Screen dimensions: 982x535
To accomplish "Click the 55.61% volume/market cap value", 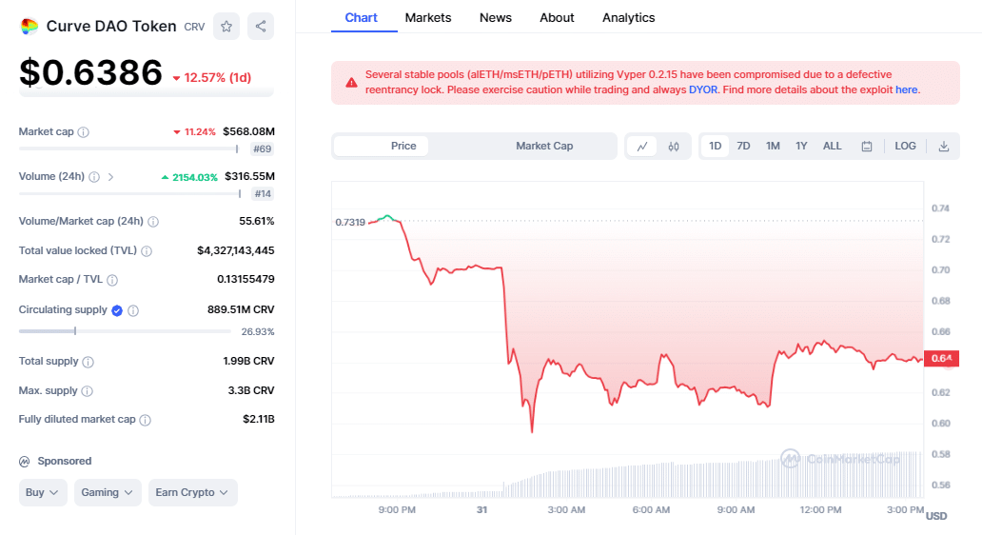I will (x=256, y=221).
